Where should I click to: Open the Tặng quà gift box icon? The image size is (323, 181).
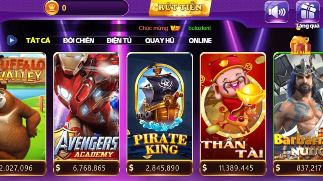click(x=307, y=12)
